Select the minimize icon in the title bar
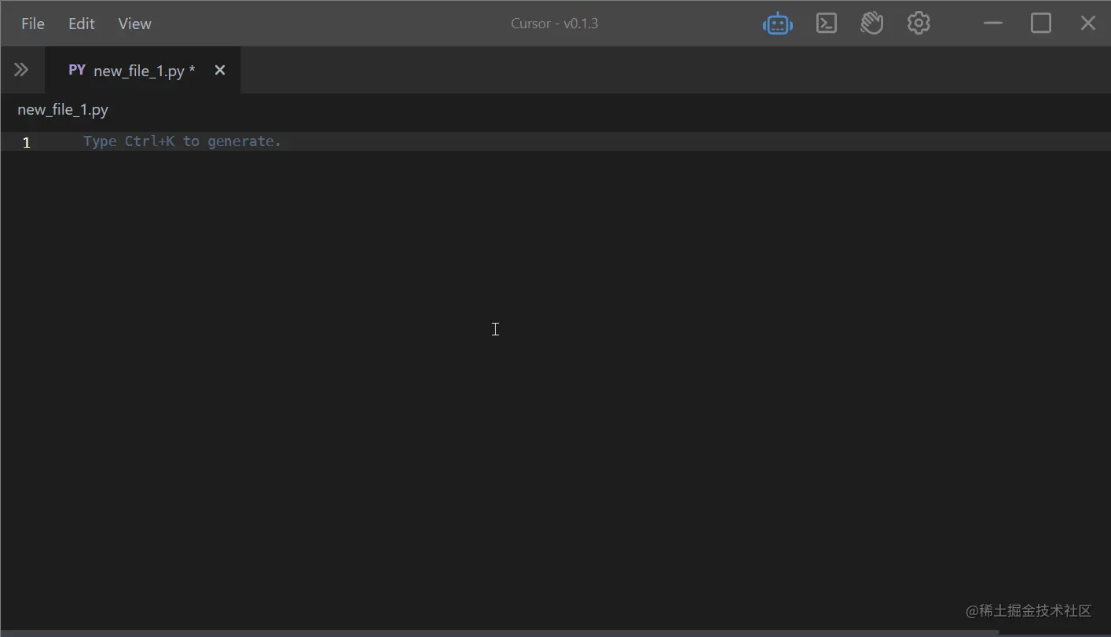Image resolution: width=1111 pixels, height=637 pixels. (992, 23)
